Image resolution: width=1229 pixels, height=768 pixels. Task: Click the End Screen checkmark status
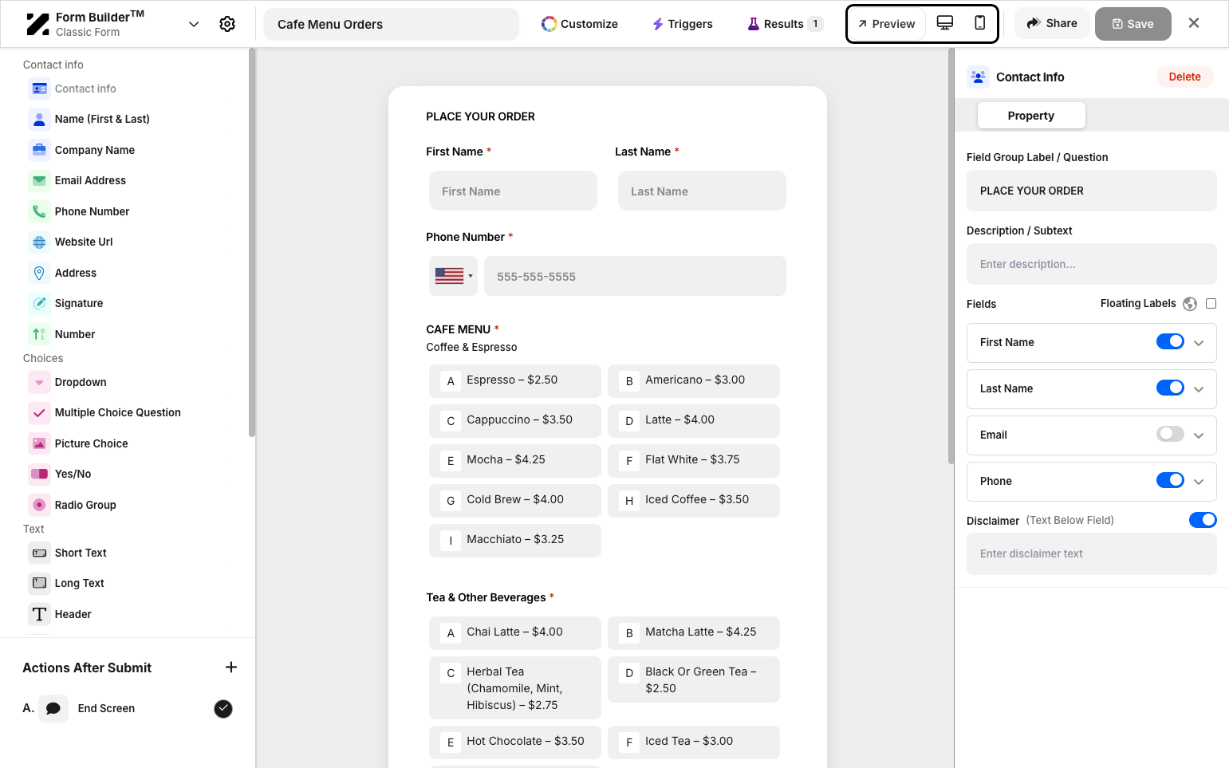point(223,708)
